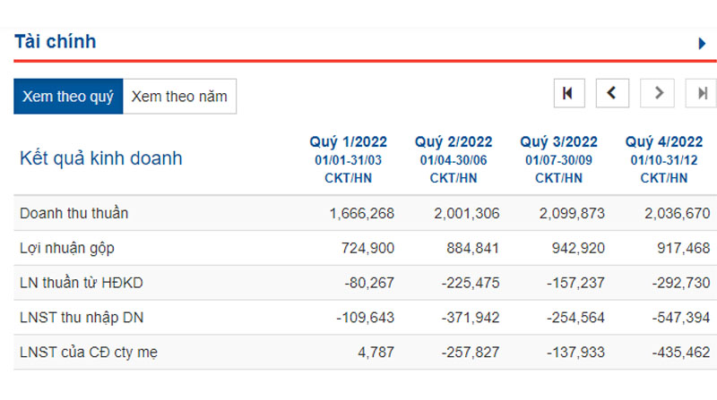Click the value 1,666,268
The width and height of the screenshot is (717, 400).
click(x=362, y=213)
